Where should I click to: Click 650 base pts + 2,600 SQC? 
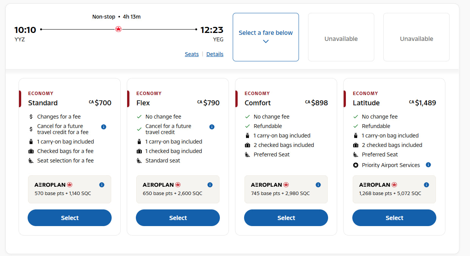tap(173, 194)
